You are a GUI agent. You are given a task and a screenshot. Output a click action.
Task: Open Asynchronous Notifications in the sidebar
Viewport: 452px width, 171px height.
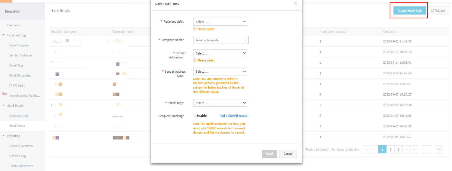pyautogui.click(x=24, y=96)
